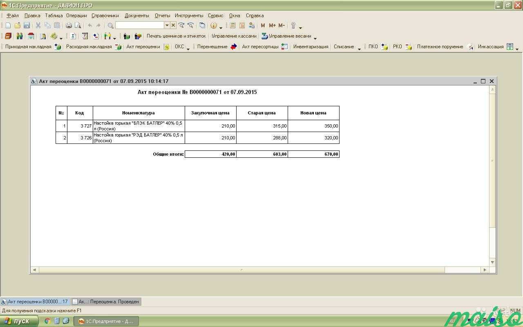Open the Списание dropdown
The image size is (523, 327).
pos(359,48)
